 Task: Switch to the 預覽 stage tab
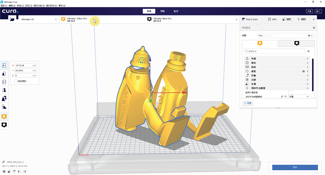click(162, 11)
